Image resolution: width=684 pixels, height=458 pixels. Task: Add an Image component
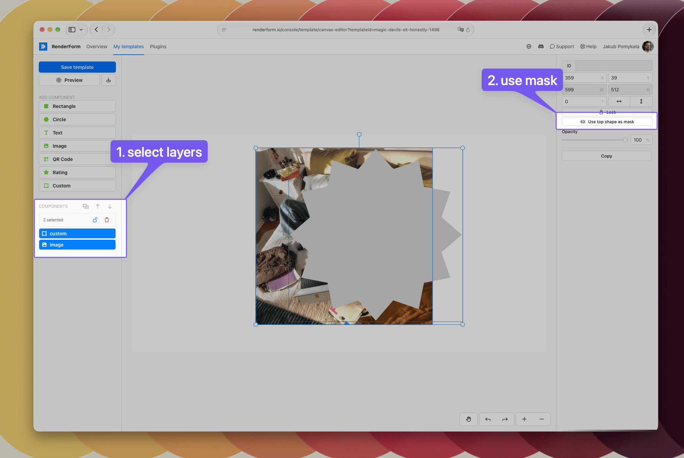pos(77,146)
